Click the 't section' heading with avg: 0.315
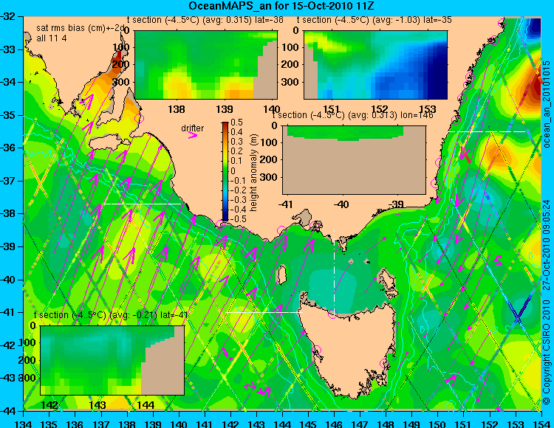The width and height of the screenshot is (554, 428). point(205,20)
